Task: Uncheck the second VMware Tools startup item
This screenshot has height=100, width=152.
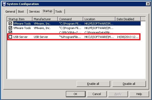Action: [10, 28]
